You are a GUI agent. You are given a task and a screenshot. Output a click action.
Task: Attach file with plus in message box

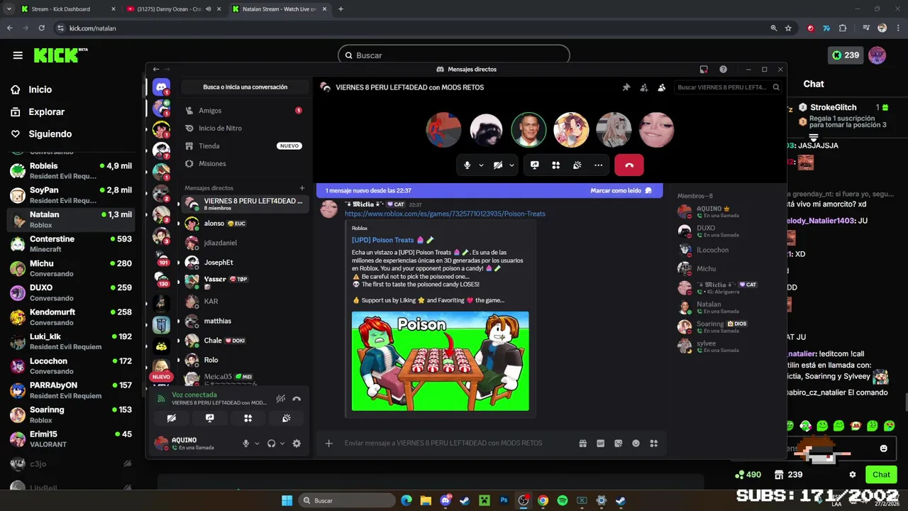pos(328,444)
